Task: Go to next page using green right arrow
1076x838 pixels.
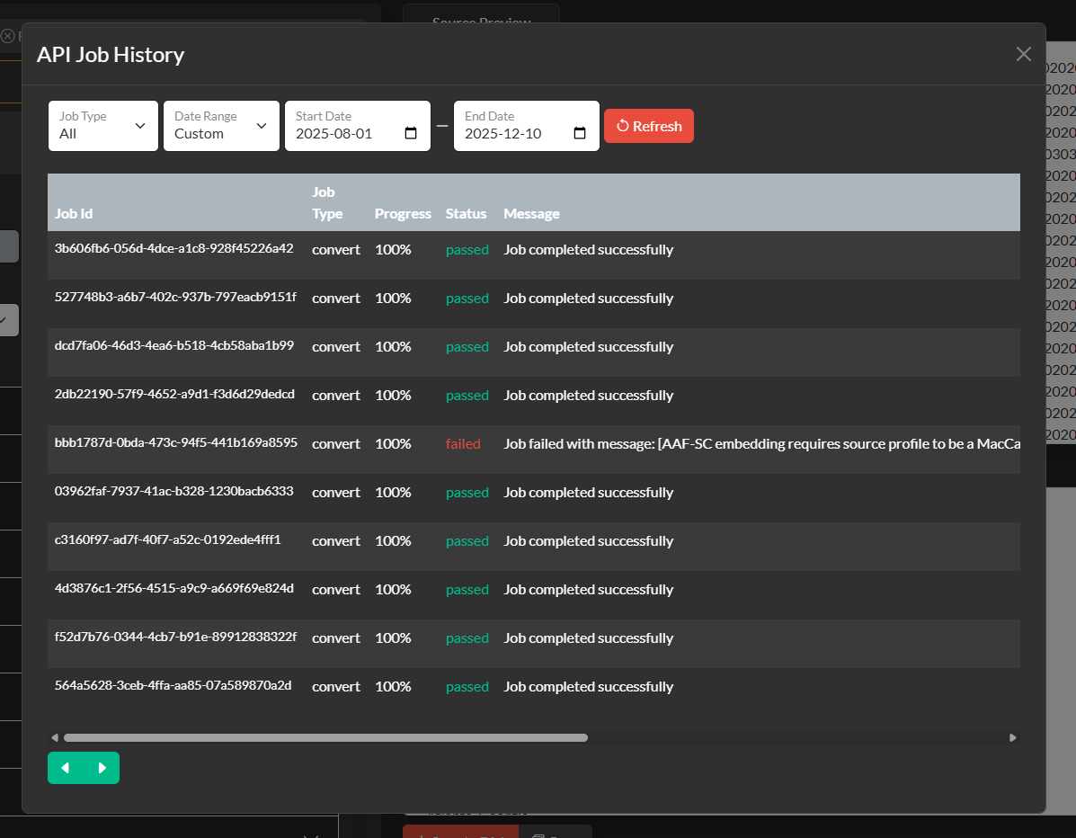Action: [x=102, y=768]
